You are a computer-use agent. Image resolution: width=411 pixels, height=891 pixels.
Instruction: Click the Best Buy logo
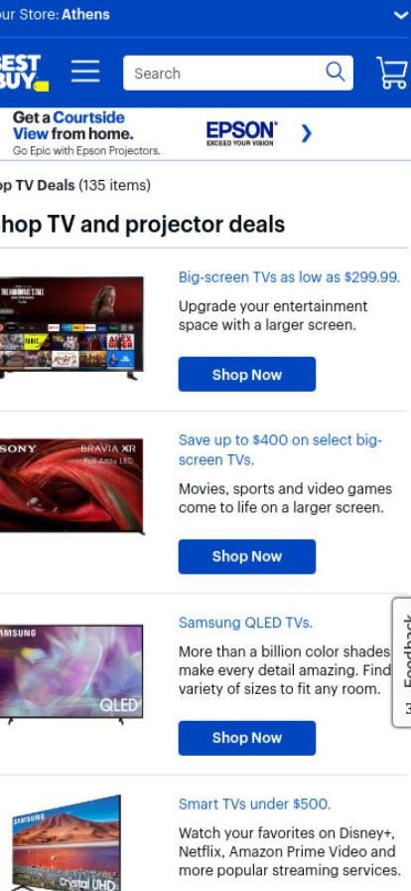click(24, 73)
